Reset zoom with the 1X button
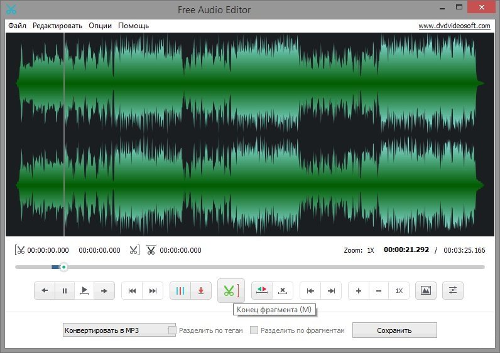Viewport: 500px width, 353px height. click(398, 291)
